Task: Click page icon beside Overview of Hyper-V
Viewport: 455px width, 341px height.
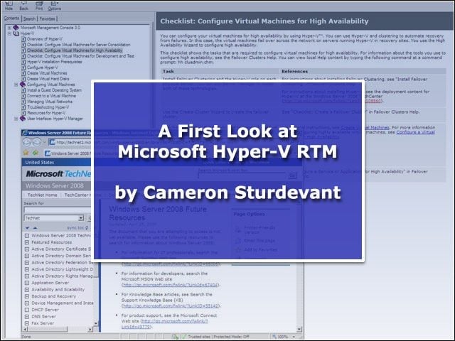Action: [23, 39]
